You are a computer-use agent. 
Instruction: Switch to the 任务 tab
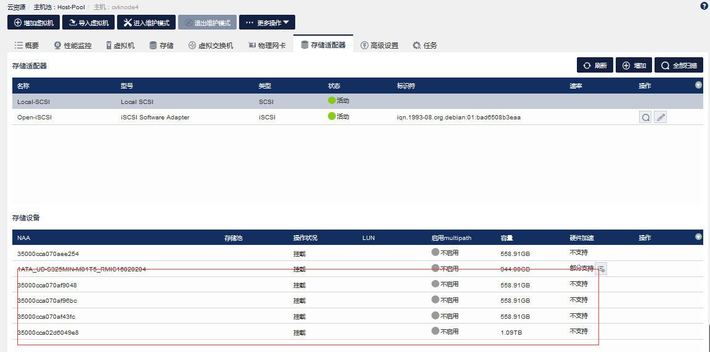[x=425, y=45]
